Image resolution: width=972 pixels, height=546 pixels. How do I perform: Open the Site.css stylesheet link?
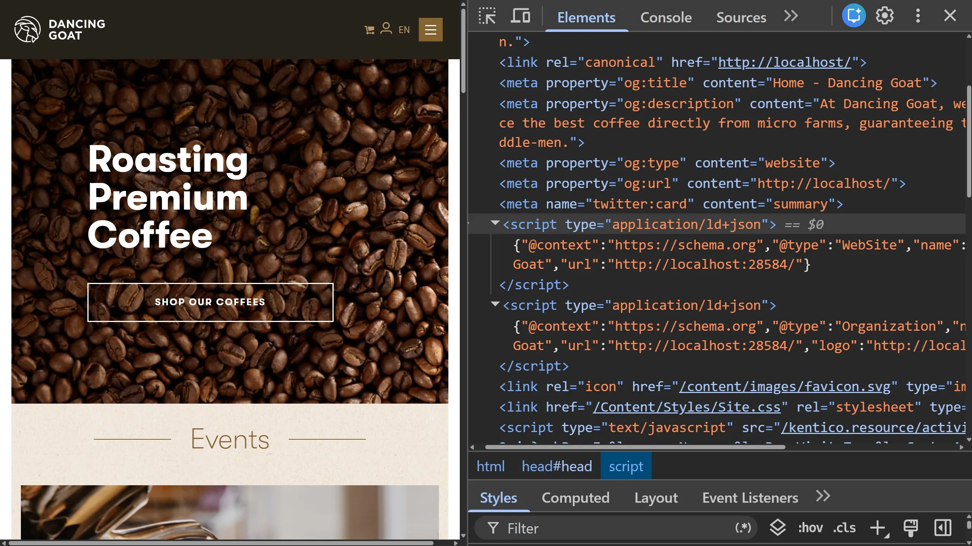point(687,407)
